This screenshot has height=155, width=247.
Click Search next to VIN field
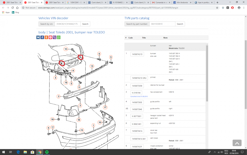pyautogui.click(x=85, y=24)
